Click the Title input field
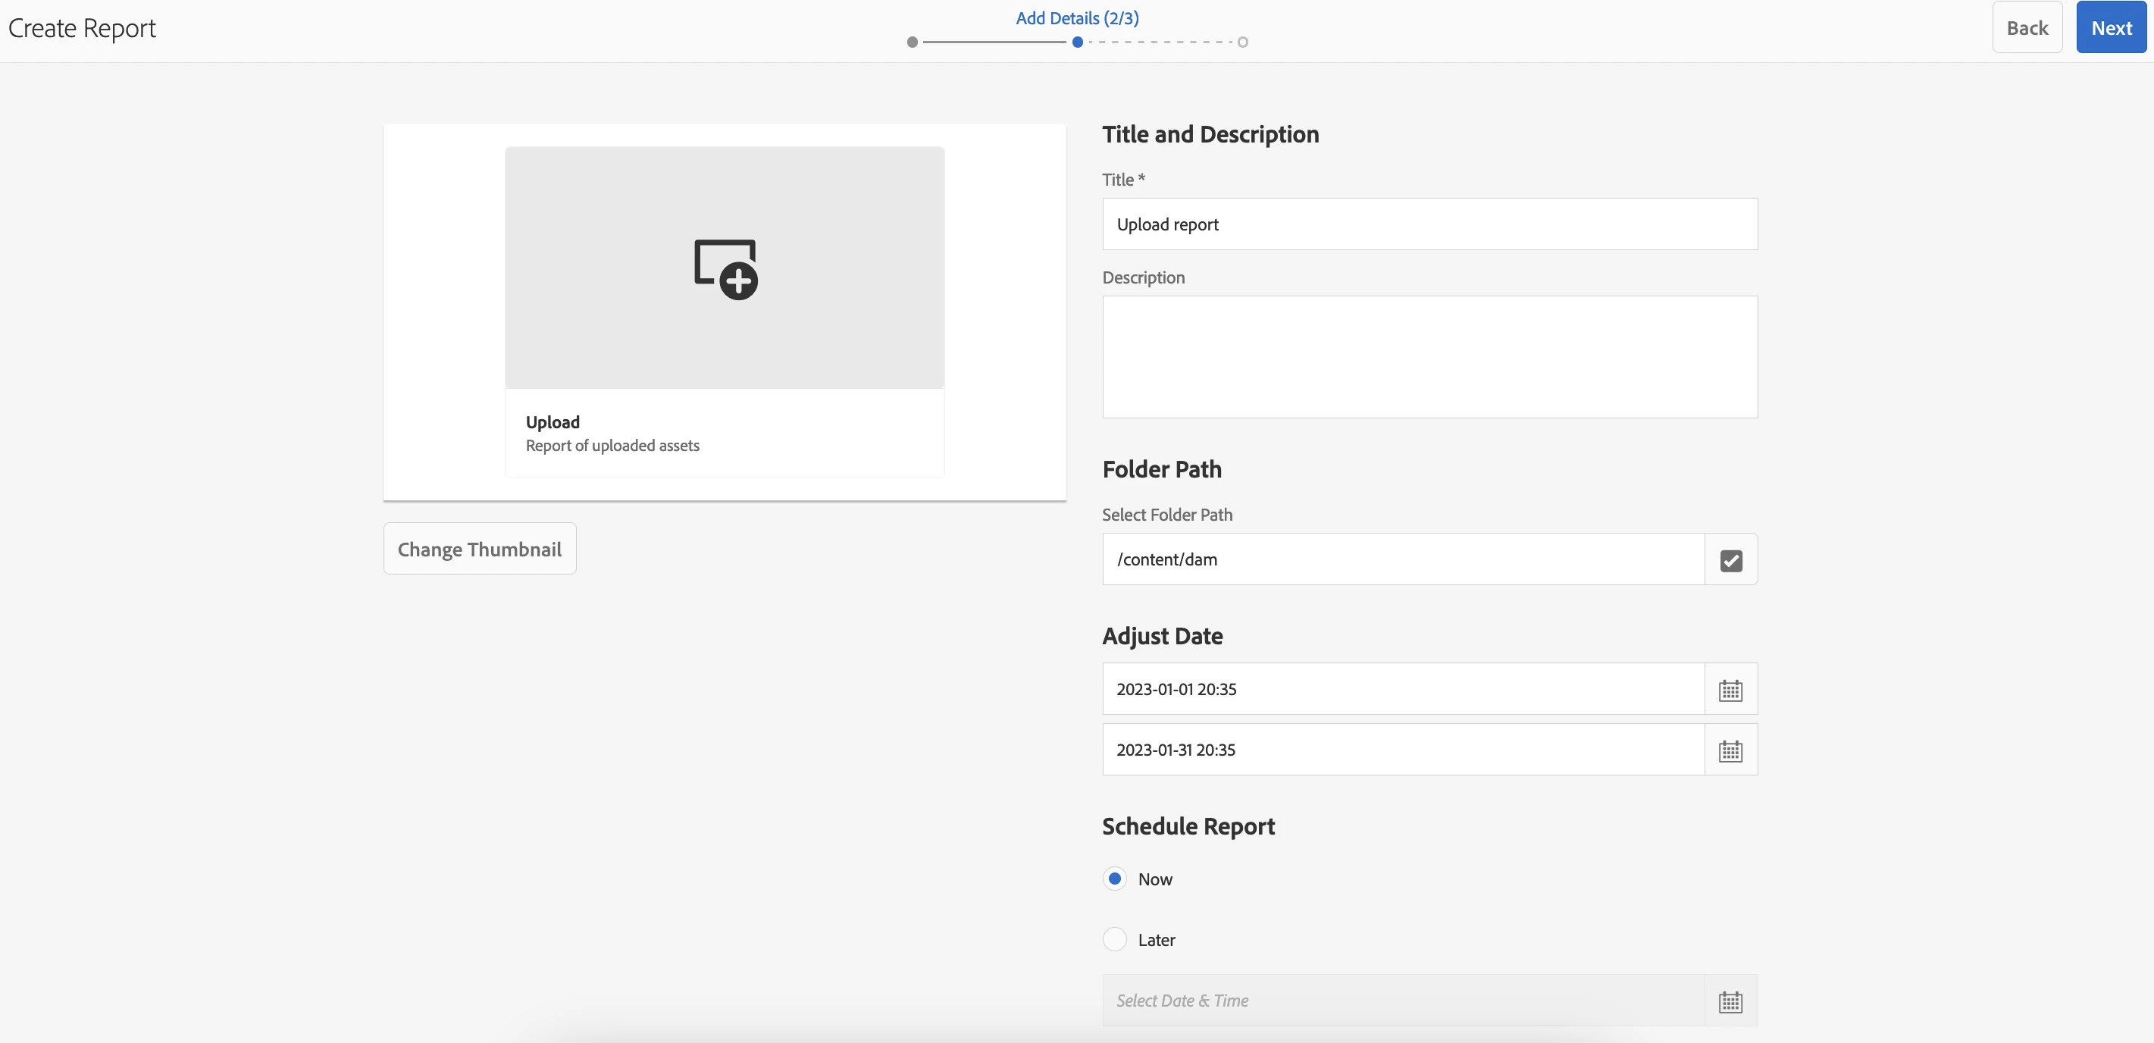 pos(1429,224)
